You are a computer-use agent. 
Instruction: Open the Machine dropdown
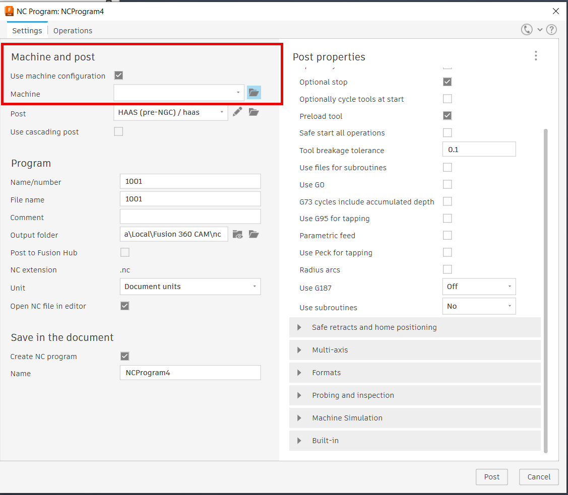[x=178, y=93]
